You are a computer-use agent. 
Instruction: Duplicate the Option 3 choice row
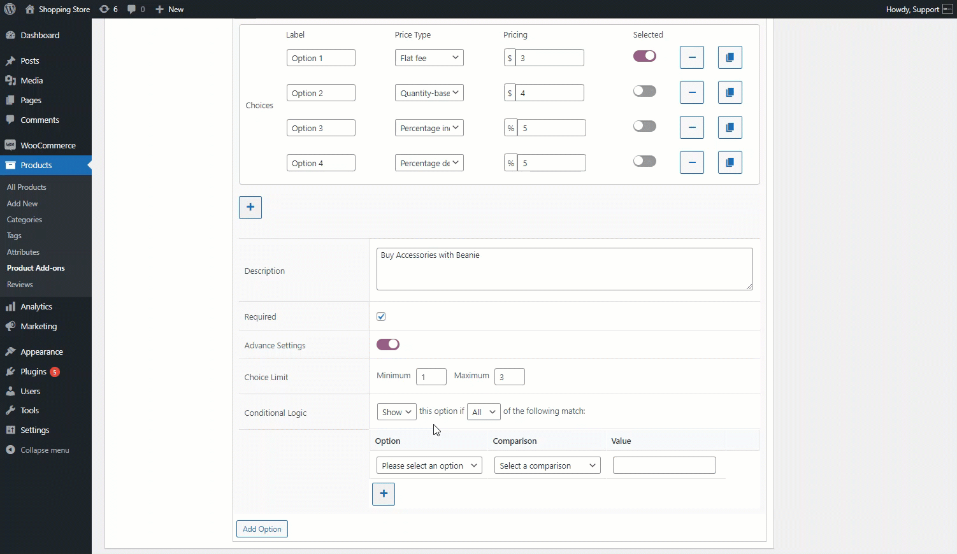pos(730,127)
